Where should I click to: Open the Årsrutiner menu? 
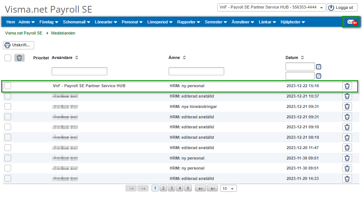pyautogui.click(x=243, y=22)
